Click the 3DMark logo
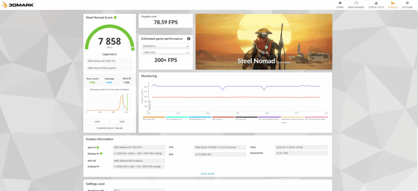This screenshot has height=191, width=418. coord(18,4)
